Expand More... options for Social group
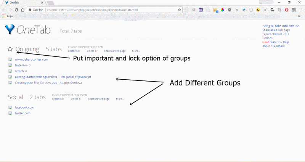Image resolution: width=305 pixels, height=162 pixels. (x=120, y=99)
